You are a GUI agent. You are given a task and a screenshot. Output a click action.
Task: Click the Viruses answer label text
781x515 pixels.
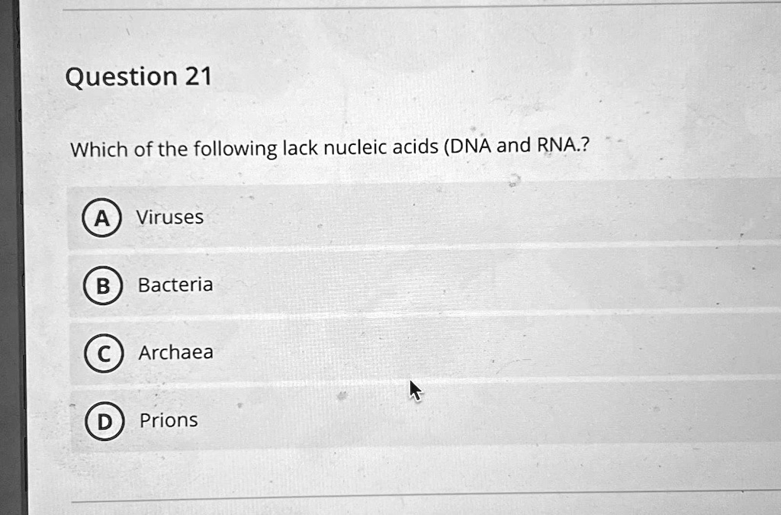[169, 217]
